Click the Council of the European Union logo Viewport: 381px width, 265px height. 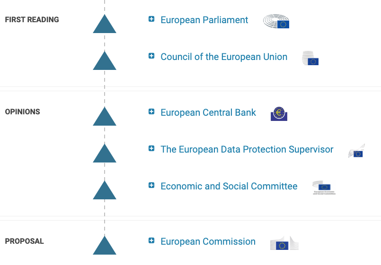[310, 58]
